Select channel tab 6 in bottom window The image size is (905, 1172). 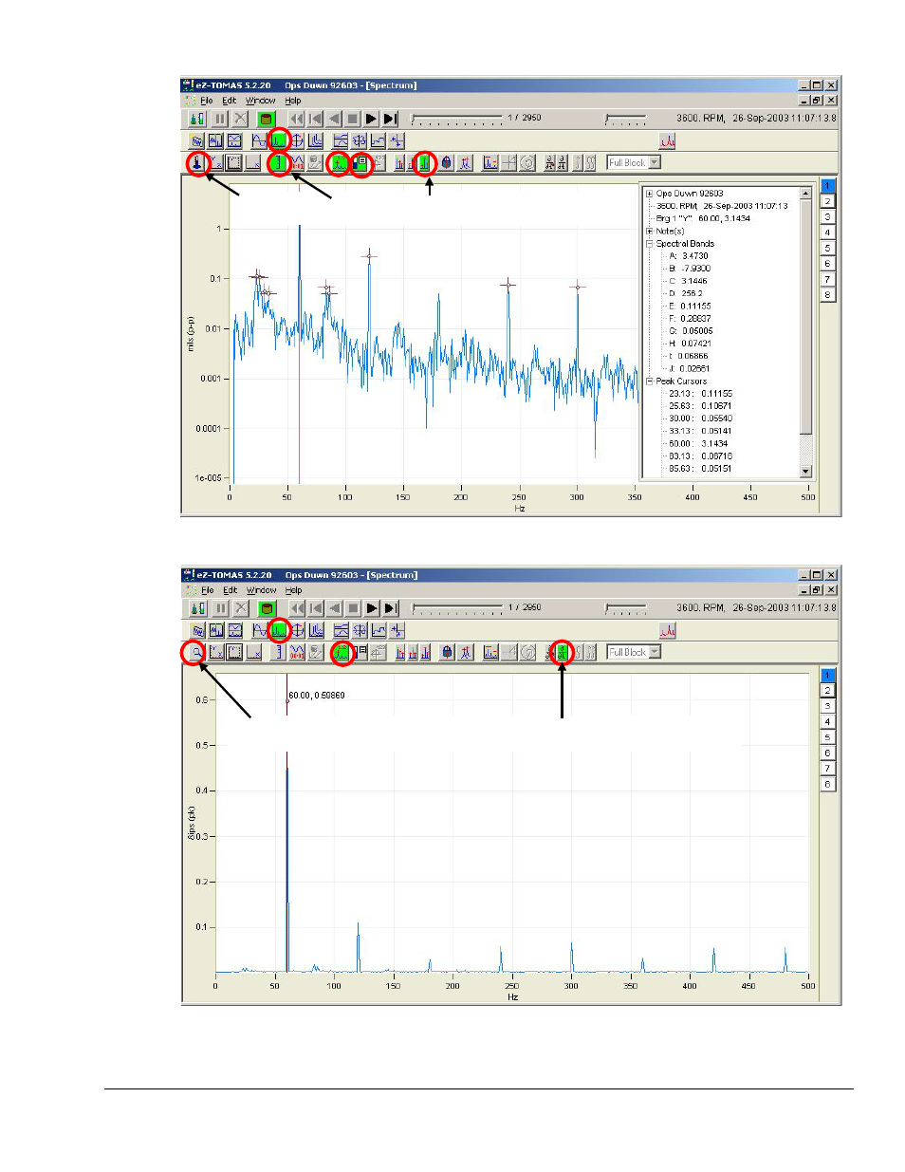[x=827, y=753]
